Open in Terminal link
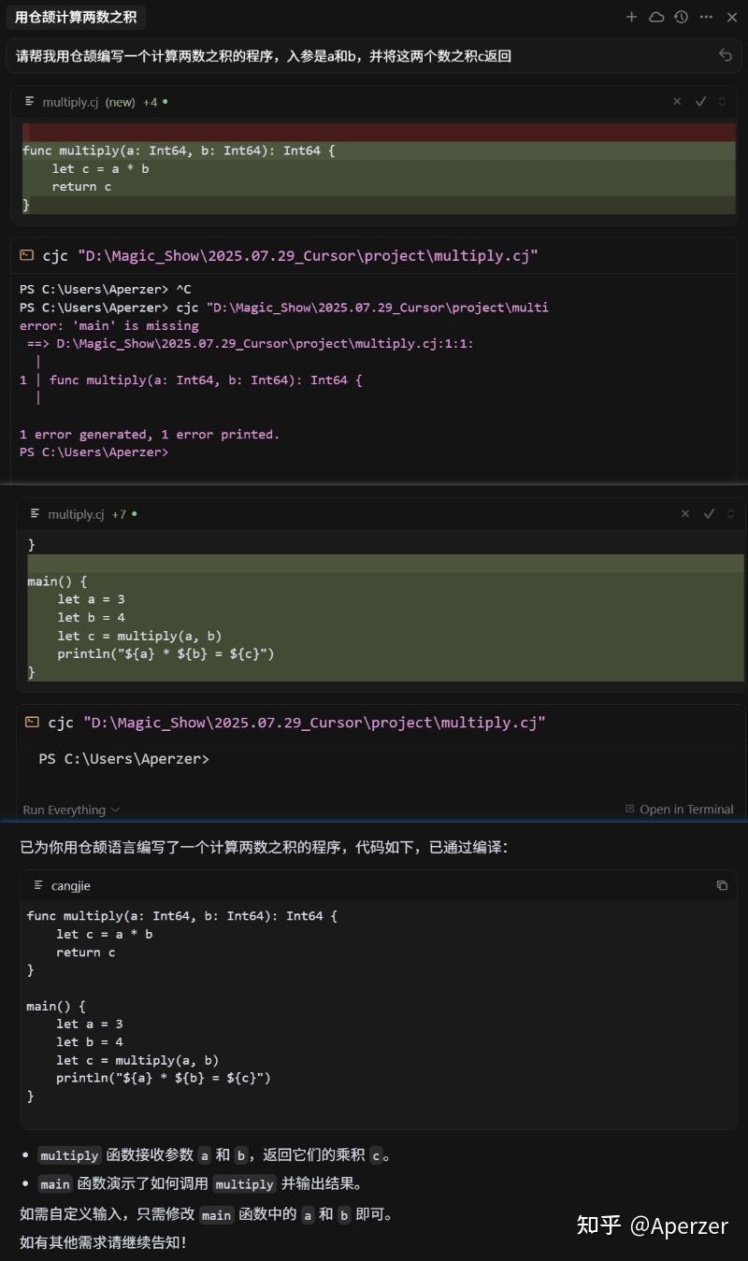Image resolution: width=748 pixels, height=1261 pixels. tap(686, 810)
